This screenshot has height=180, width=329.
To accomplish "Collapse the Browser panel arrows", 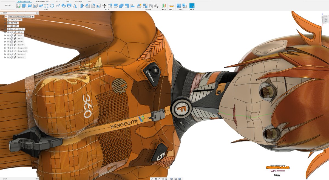I will tap(1, 13).
